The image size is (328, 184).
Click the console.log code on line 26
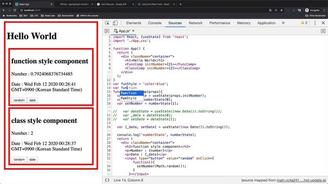(x=156, y=135)
